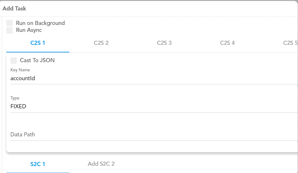Click the Run Async label text
Image resolution: width=298 pixels, height=173 pixels.
point(29,30)
